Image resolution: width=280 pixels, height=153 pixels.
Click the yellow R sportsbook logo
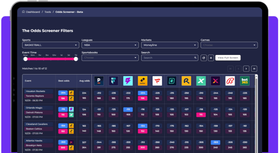186,81
